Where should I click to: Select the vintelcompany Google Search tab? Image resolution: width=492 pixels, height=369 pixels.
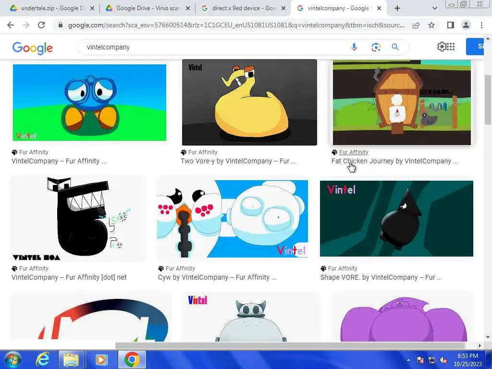pyautogui.click(x=338, y=8)
